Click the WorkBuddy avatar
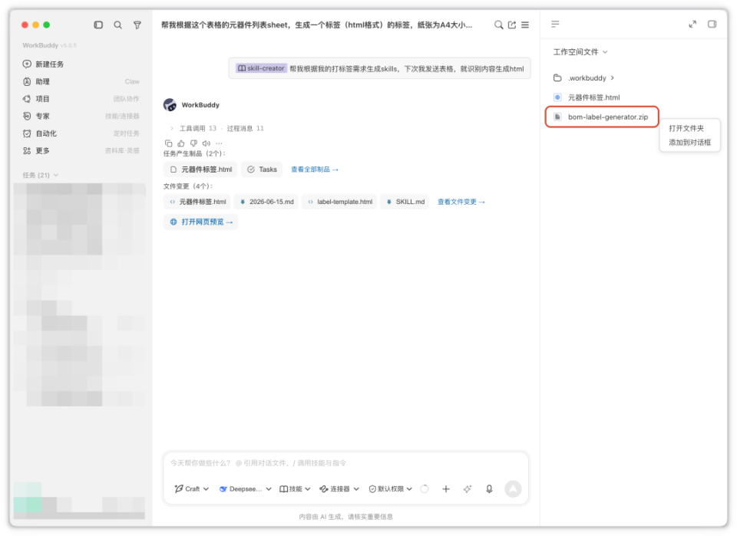The width and height of the screenshot is (737, 536). tap(170, 104)
